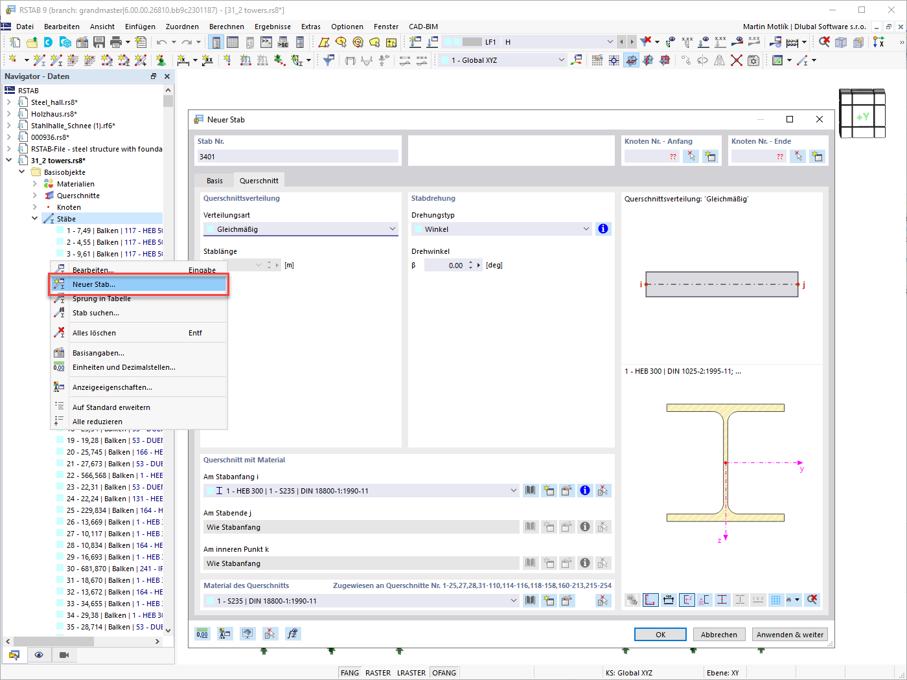This screenshot has width=907, height=680.
Task: Switch to the Basis tab
Action: [x=214, y=181]
